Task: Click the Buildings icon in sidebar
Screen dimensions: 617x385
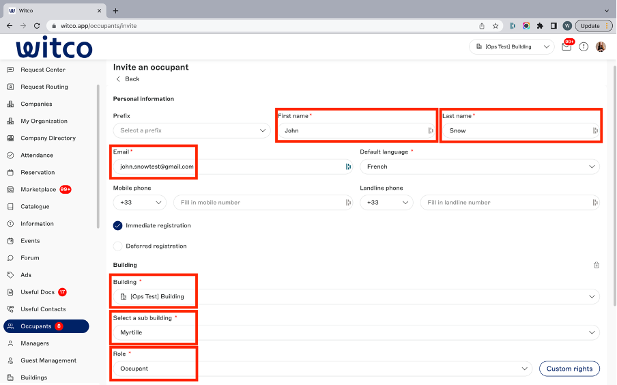Action: tap(11, 377)
